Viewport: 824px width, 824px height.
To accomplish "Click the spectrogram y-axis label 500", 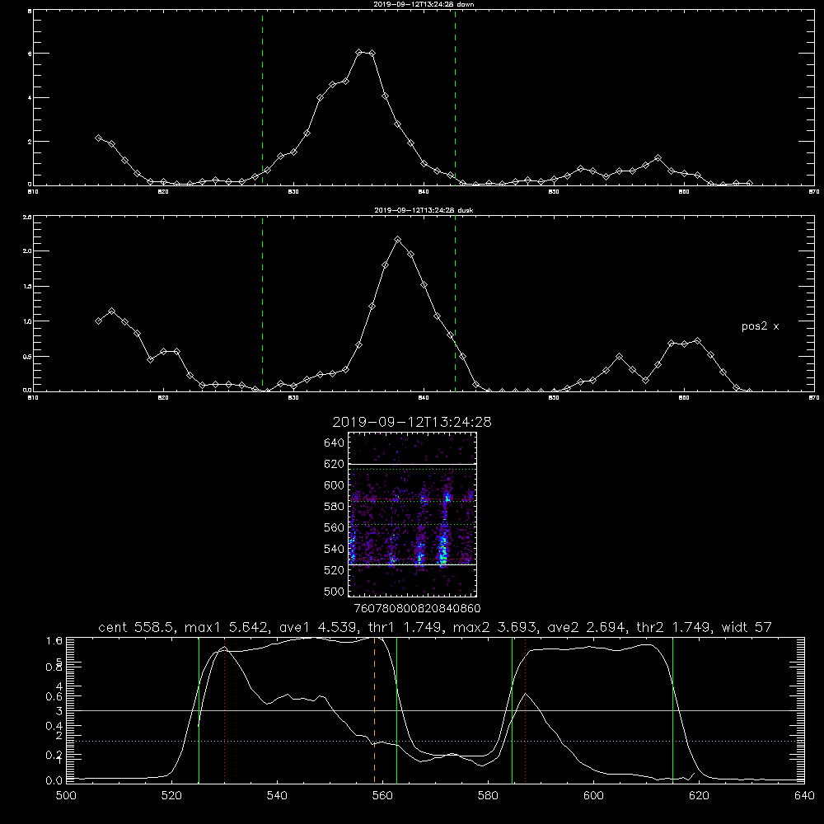I will [335, 592].
